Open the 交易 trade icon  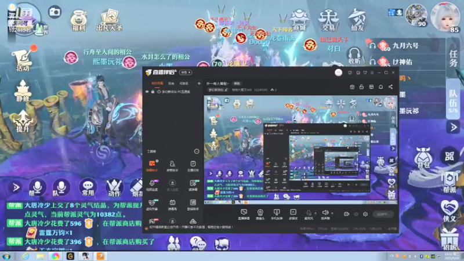[328, 20]
